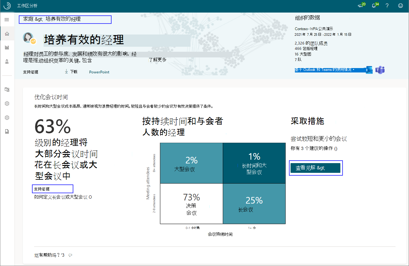Open the plans stamp icon in sidebar
Viewport: 409px width, 266px height.
point(7,61)
